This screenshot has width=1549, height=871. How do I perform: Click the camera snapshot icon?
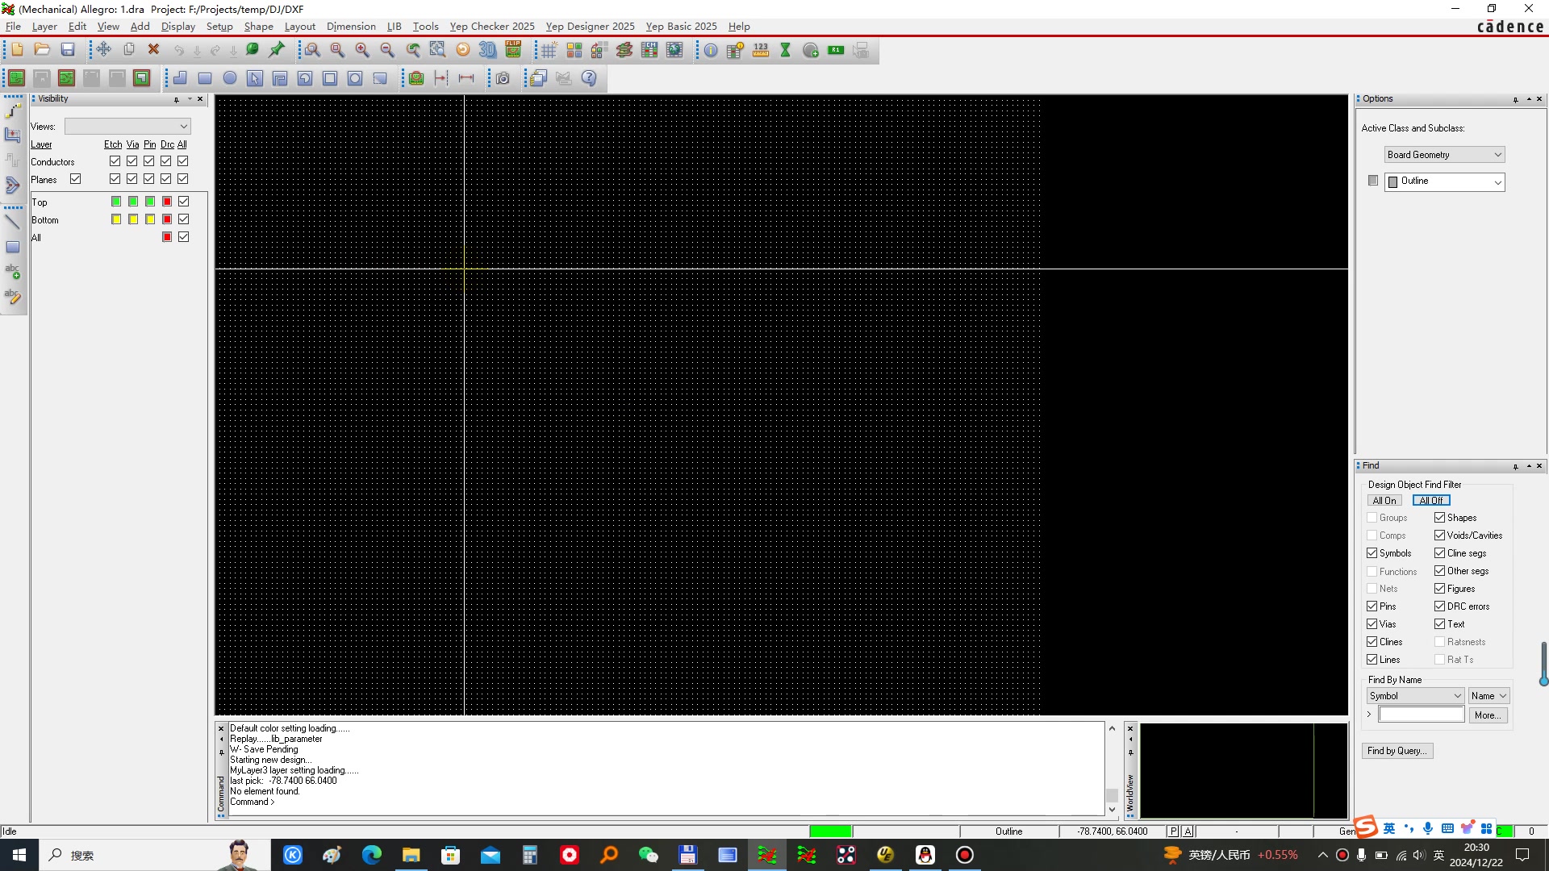(x=503, y=78)
